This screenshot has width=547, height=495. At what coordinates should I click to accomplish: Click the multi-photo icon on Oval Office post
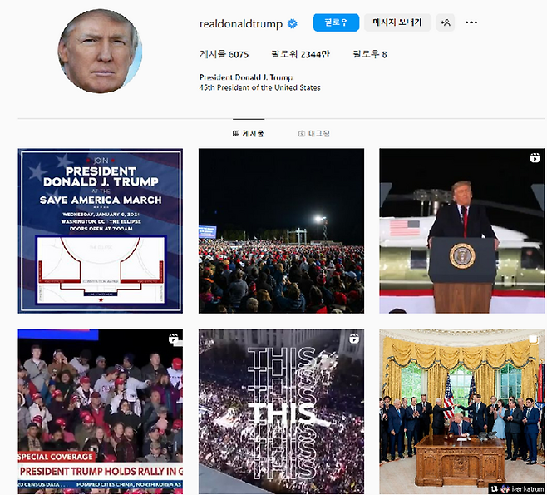[x=534, y=339]
